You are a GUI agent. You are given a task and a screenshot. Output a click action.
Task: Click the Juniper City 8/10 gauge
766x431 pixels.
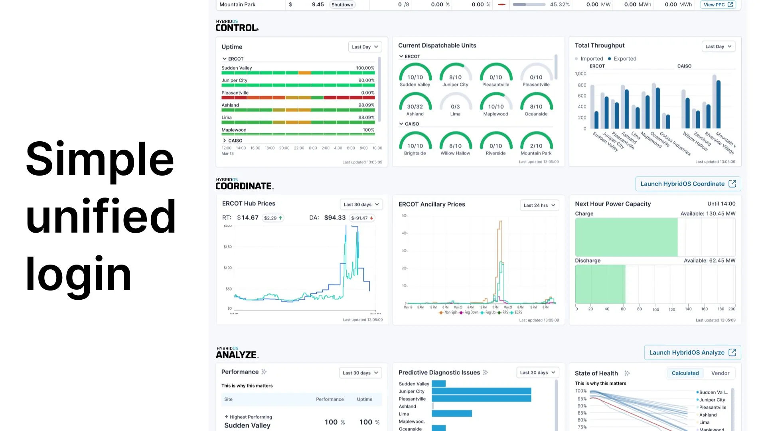455,75
